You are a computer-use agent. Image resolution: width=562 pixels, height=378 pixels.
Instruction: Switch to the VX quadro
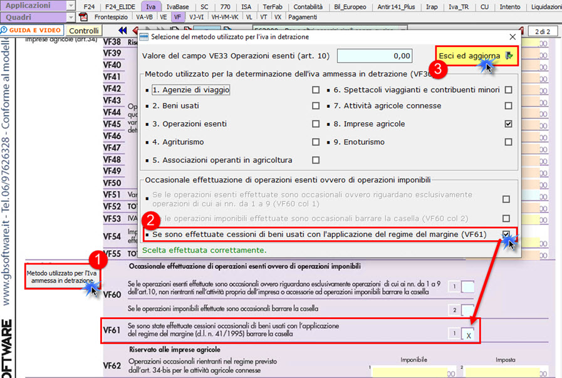click(278, 17)
